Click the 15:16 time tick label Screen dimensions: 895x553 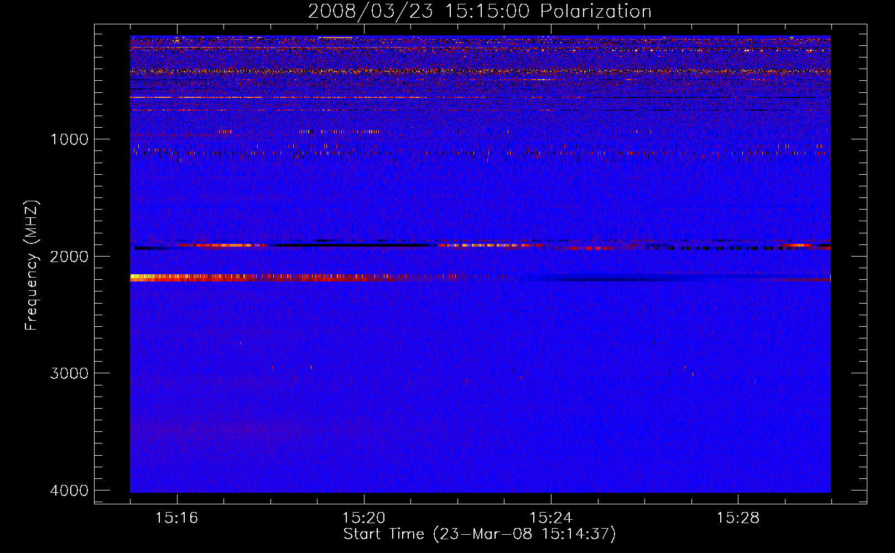click(176, 518)
